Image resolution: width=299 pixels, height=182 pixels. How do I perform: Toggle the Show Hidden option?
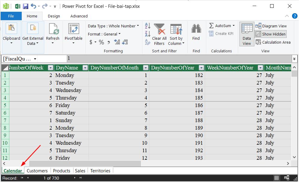tap(270, 34)
